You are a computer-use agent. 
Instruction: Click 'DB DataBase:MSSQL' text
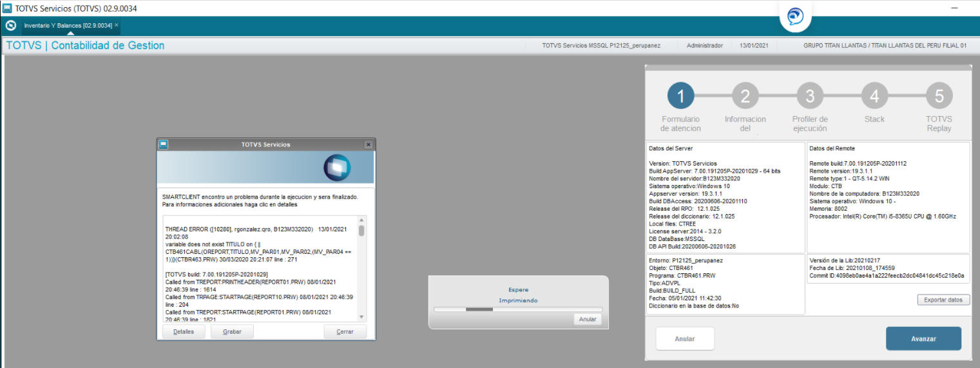(677, 238)
